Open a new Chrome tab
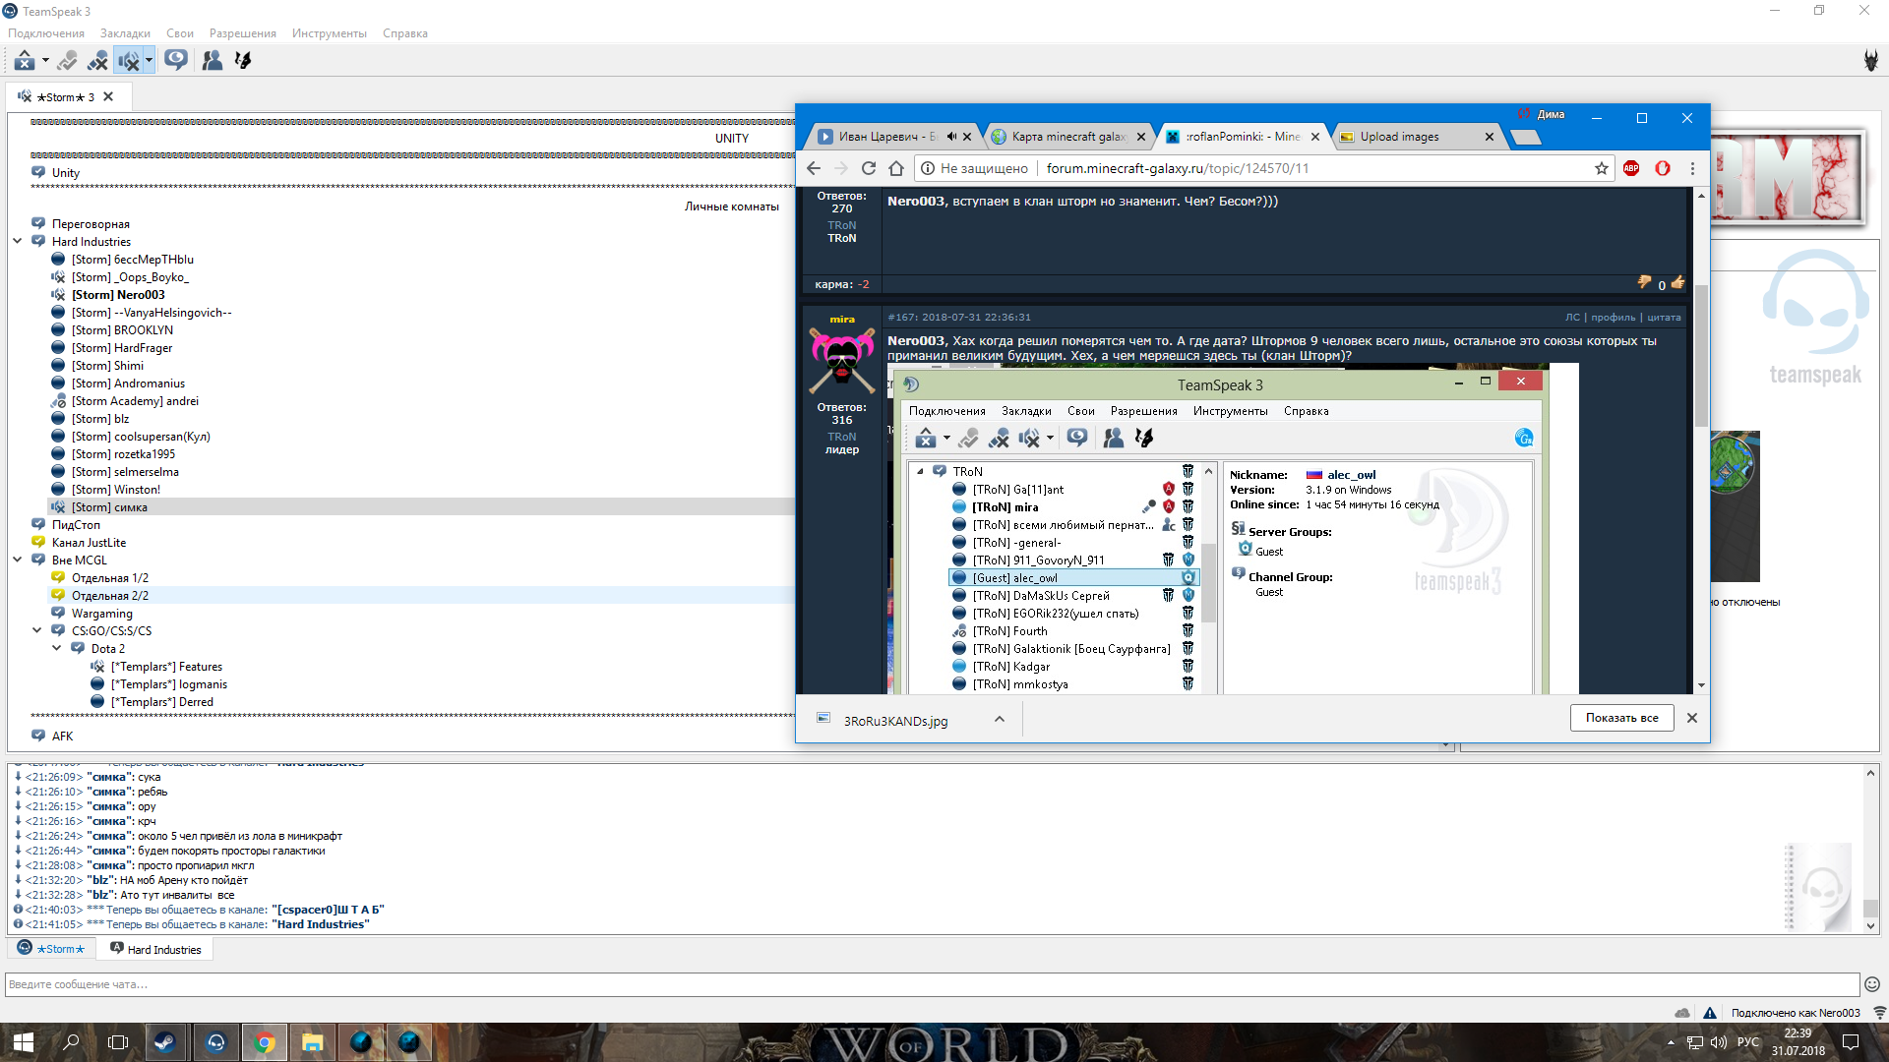This screenshot has width=1889, height=1062. (x=1524, y=138)
